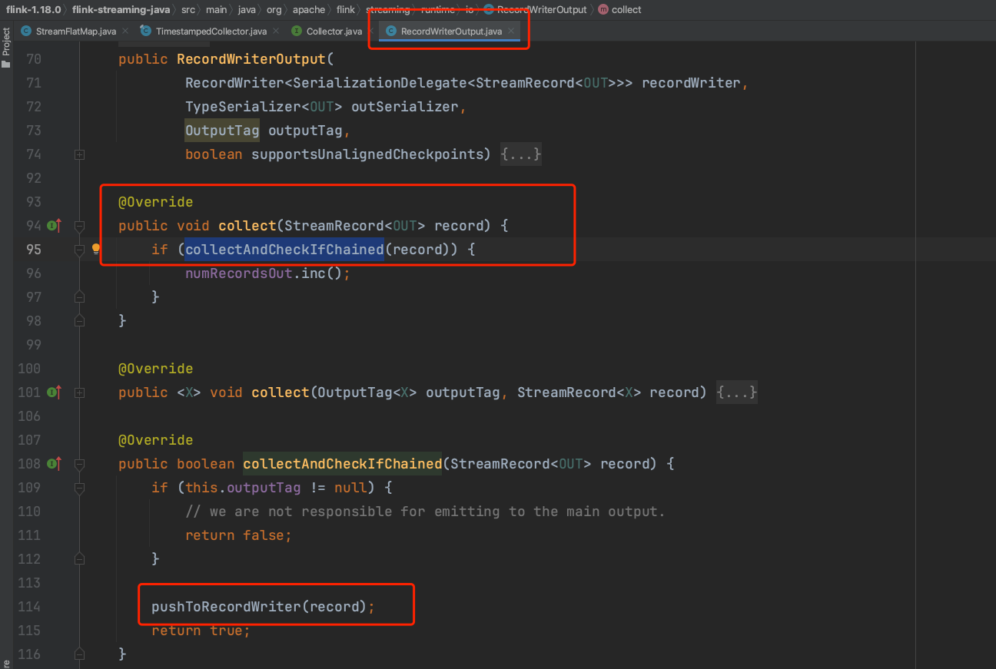996x669 pixels.
Task: Click line number 95 in the gutter
Action: click(x=33, y=250)
